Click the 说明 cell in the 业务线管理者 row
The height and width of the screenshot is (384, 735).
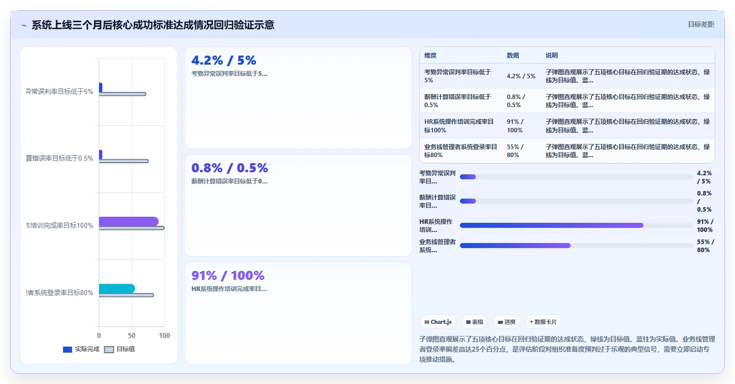point(628,151)
